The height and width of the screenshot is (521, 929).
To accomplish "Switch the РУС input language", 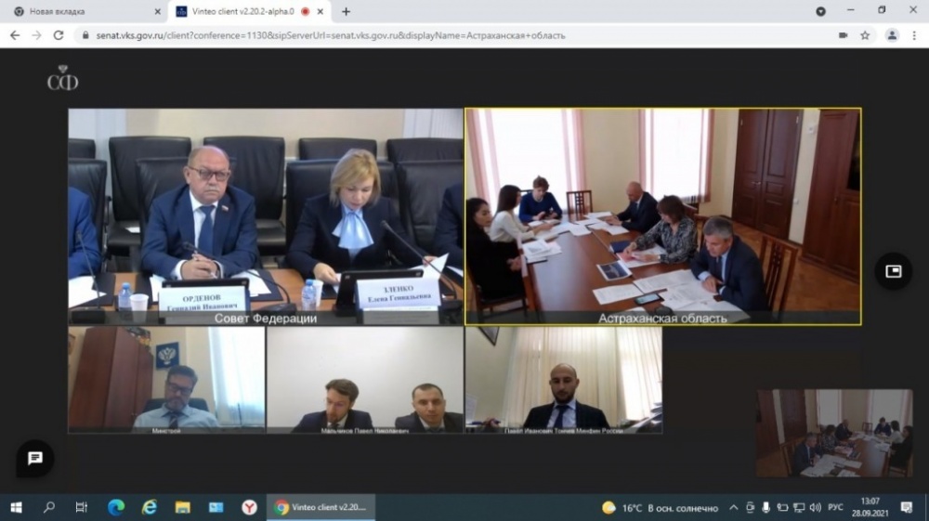I will (835, 508).
